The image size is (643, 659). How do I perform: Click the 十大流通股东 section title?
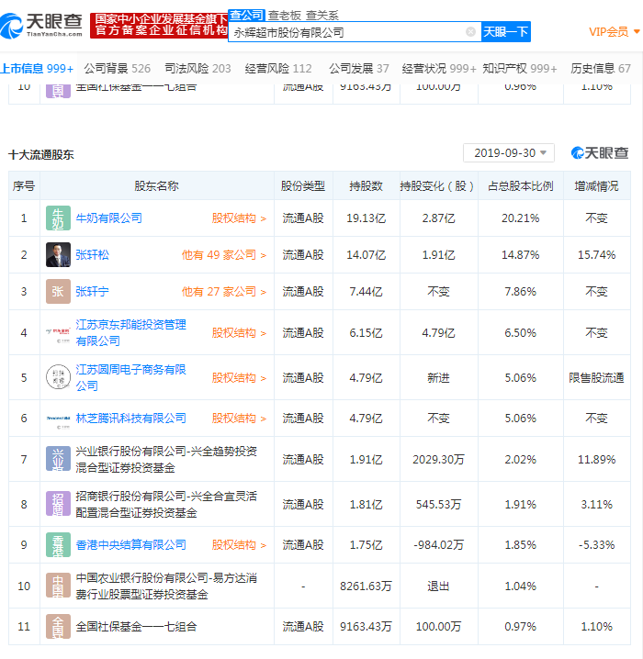click(x=40, y=155)
